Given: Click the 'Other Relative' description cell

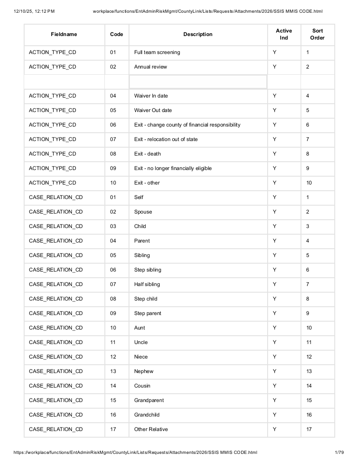Looking at the screenshot, I should point(198,430).
